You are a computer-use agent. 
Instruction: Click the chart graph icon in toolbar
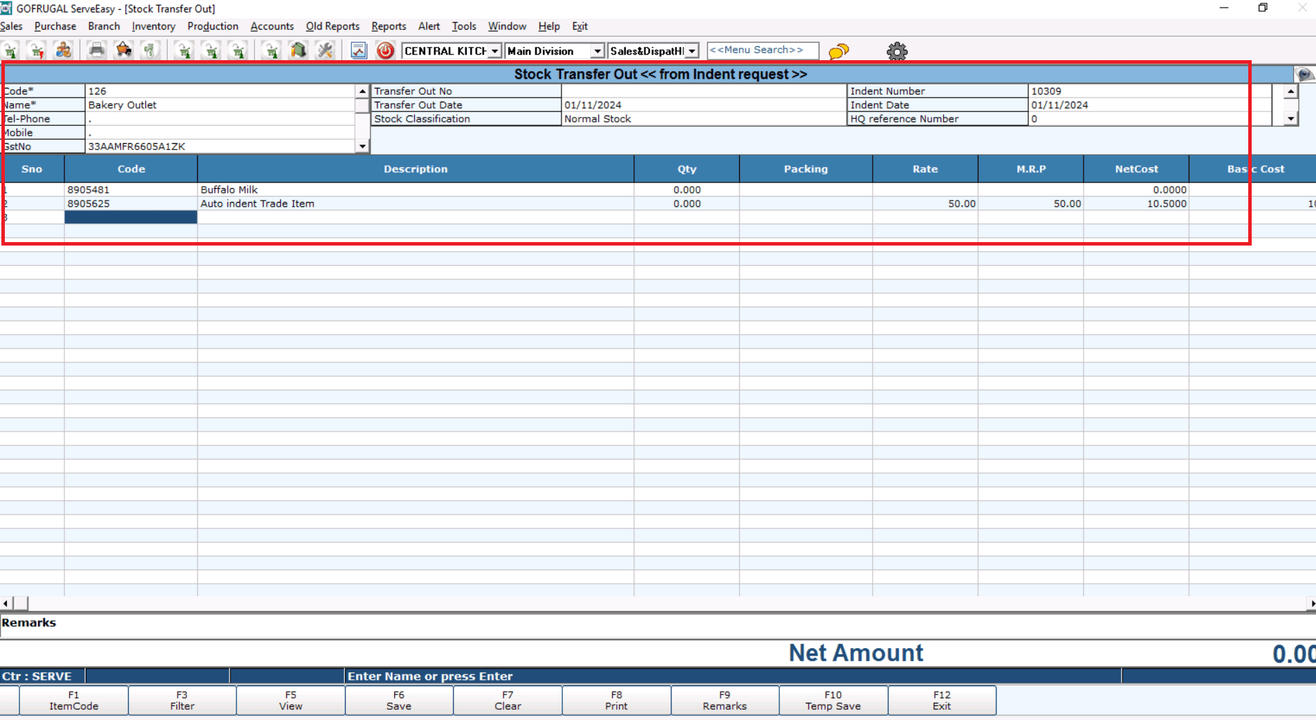tap(358, 50)
